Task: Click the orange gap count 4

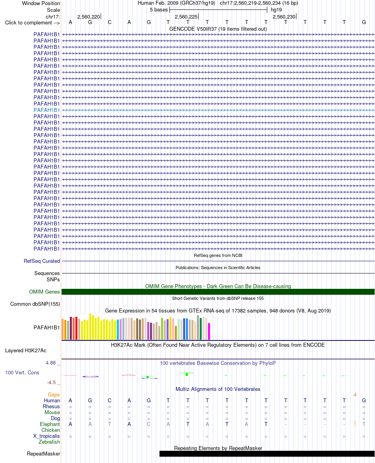Action: coord(355,395)
